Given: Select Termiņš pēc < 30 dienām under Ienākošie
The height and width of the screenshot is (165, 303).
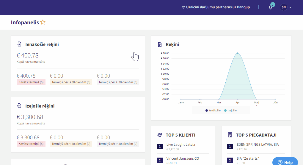Looking at the screenshot, I should pyautogui.click(x=71, y=82).
